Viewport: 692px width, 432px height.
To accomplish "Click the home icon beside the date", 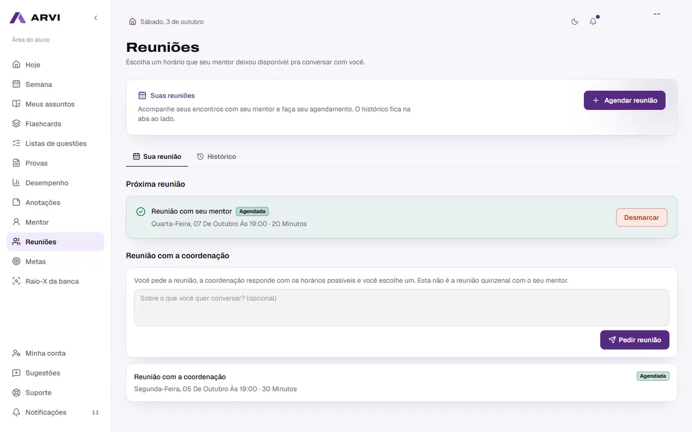I will 133,22.
